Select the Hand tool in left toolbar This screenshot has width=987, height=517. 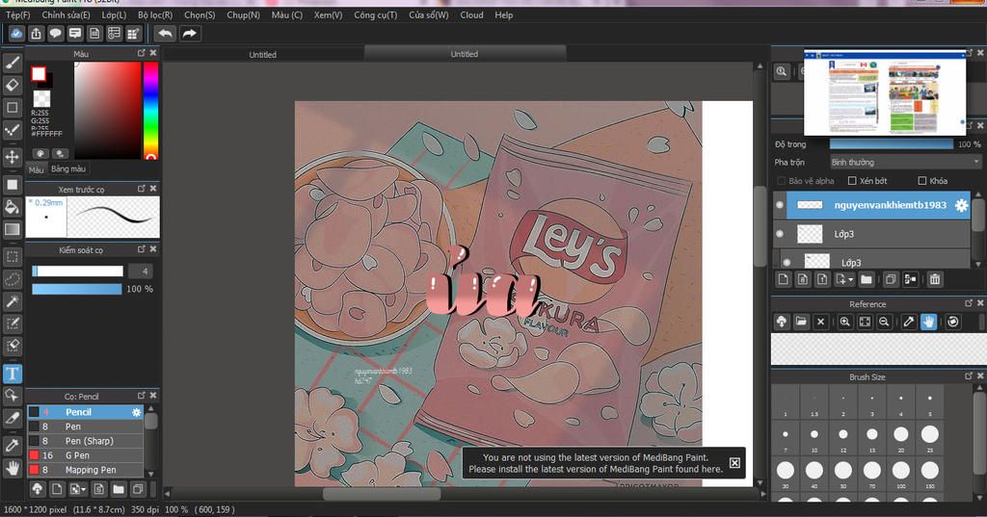click(x=13, y=468)
